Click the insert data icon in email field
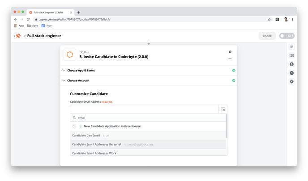308x181 pixels. (223, 109)
